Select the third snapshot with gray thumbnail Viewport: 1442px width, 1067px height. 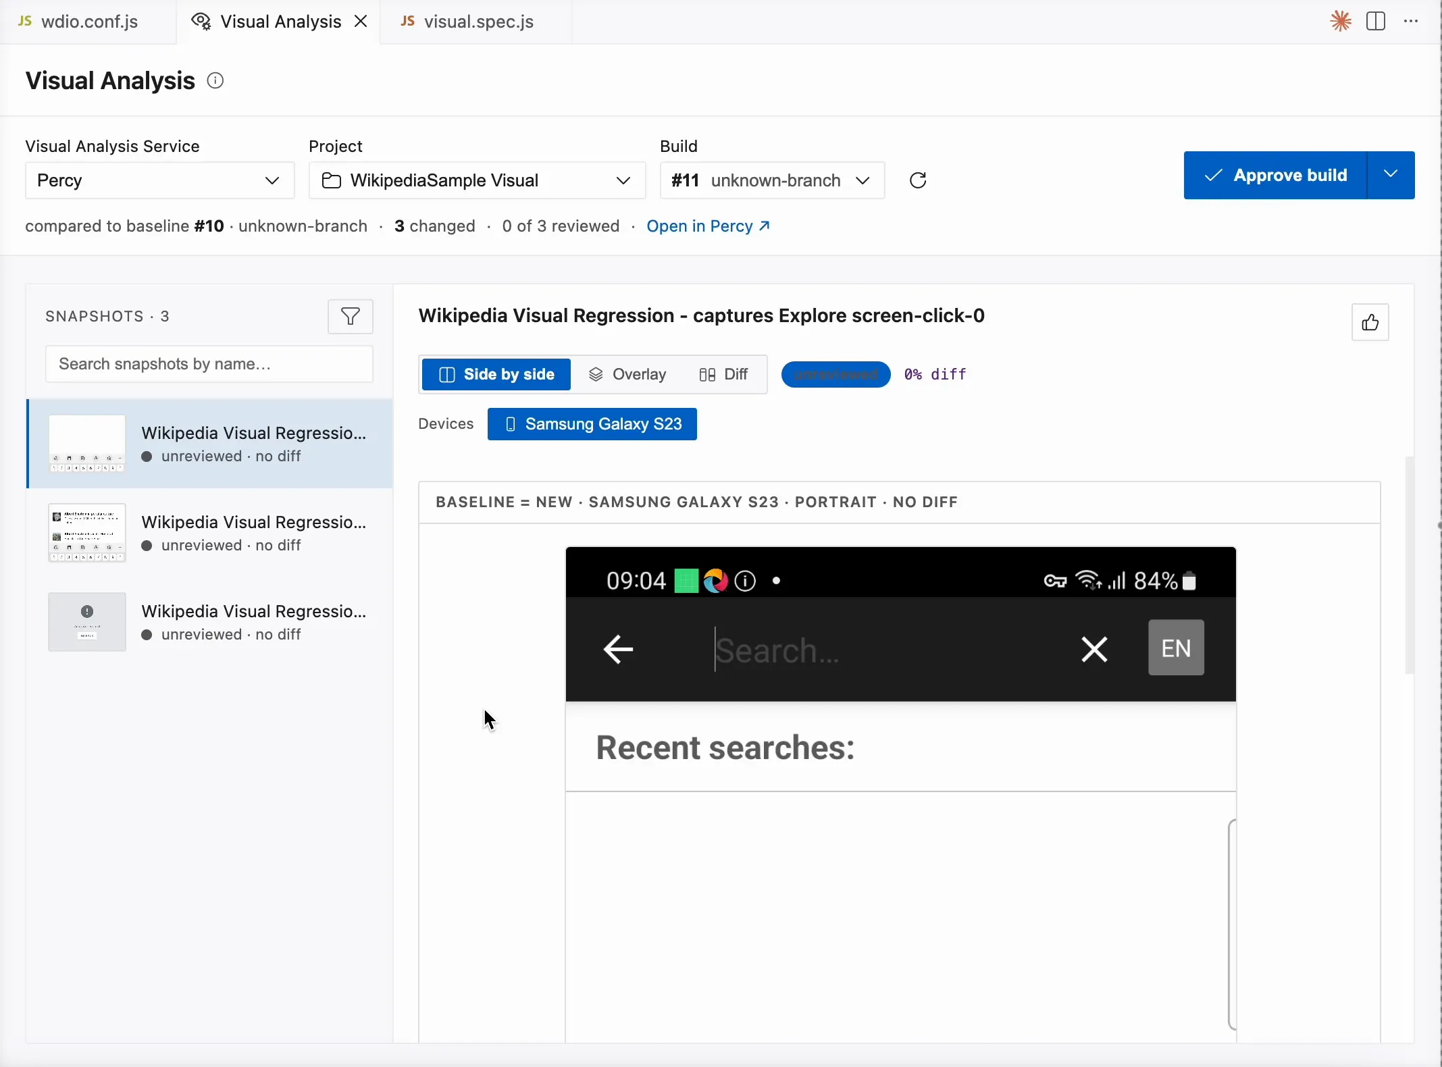click(209, 622)
